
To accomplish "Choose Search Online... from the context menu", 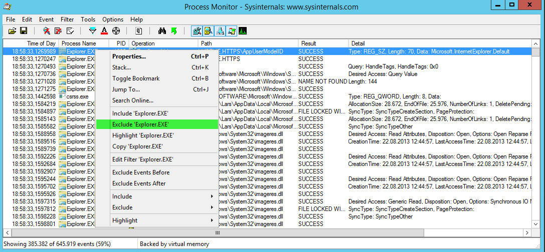I will pos(157,100).
